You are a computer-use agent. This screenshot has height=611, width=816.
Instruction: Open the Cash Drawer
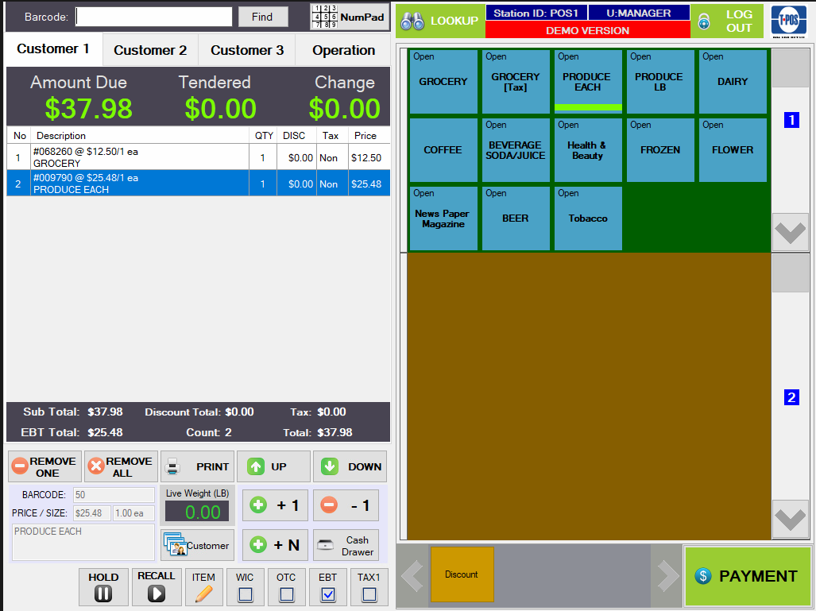point(346,545)
